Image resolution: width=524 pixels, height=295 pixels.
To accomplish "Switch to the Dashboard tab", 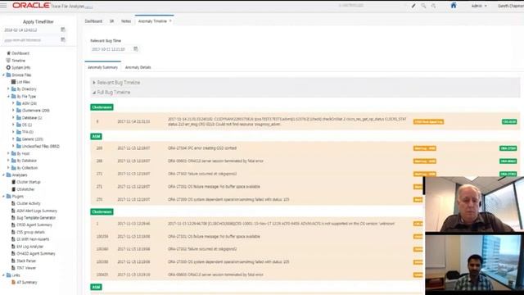I will tap(93, 21).
